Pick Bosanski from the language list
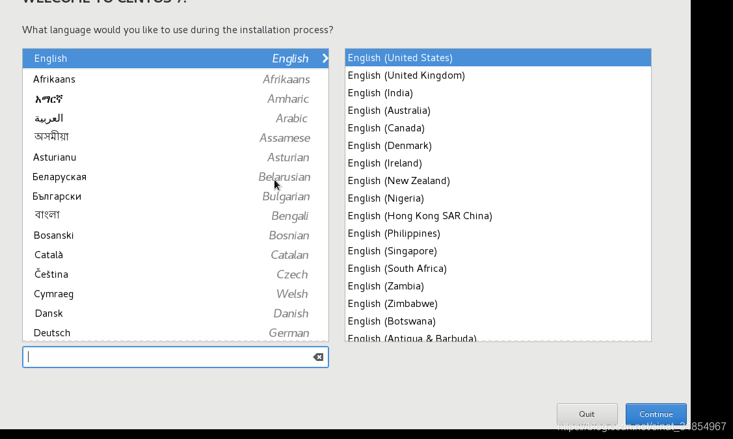The image size is (733, 439). coord(176,235)
